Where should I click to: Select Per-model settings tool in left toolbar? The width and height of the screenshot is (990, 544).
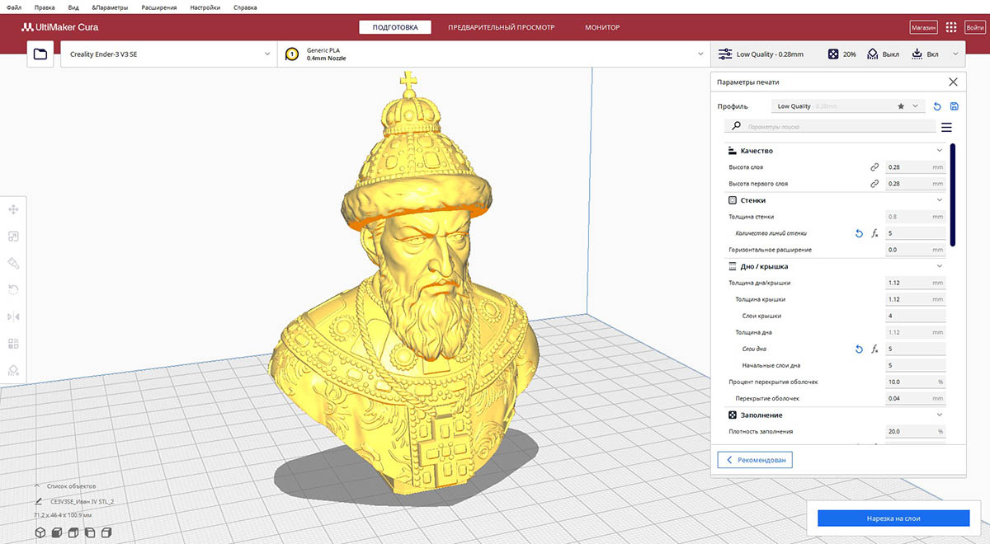[x=13, y=344]
